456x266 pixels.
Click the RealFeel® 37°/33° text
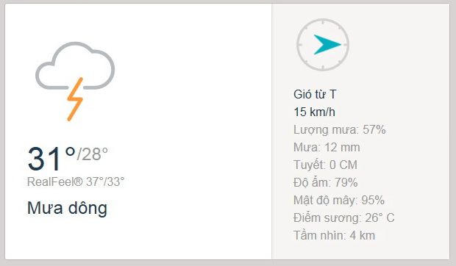click(x=76, y=181)
